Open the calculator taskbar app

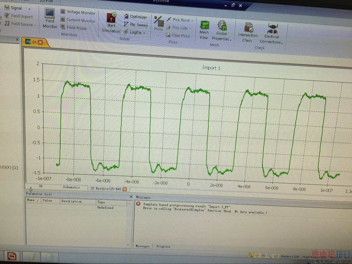[49, 257]
